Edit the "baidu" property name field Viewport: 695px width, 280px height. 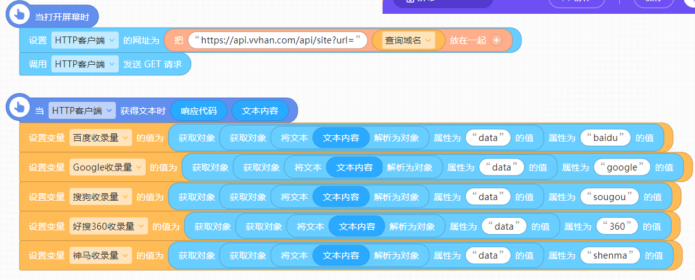[605, 138]
